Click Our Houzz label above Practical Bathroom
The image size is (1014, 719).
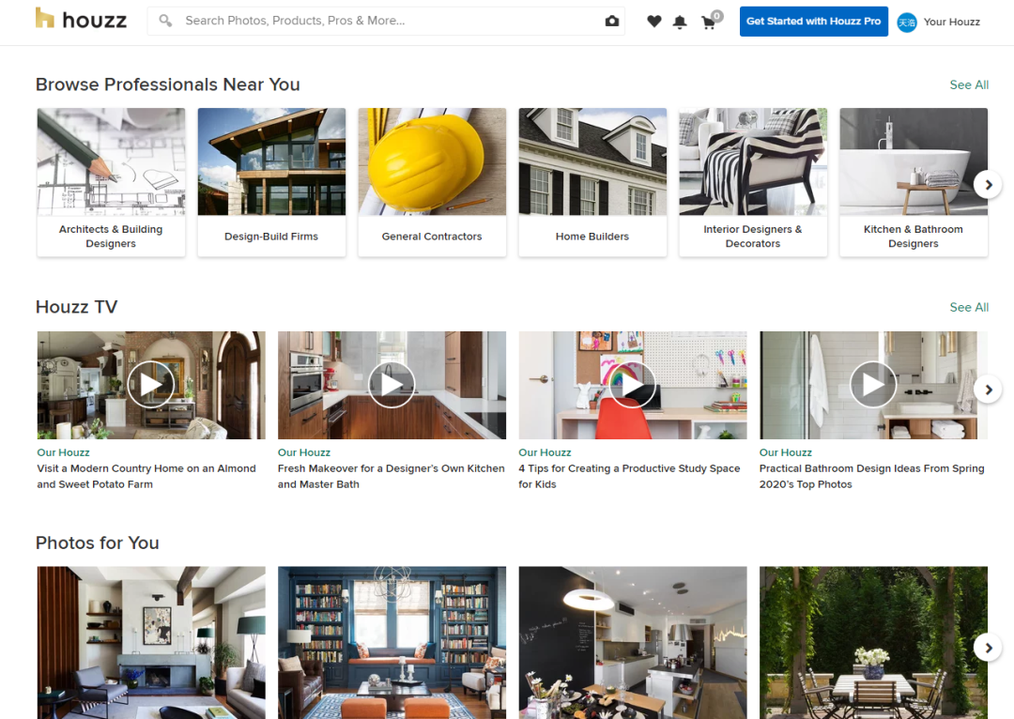pyautogui.click(x=786, y=452)
